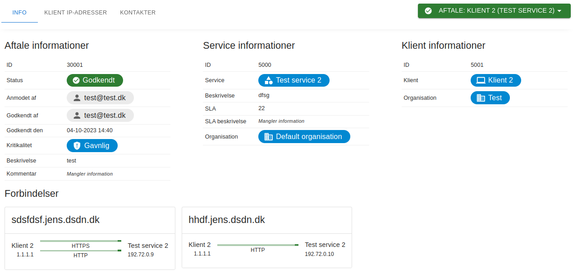Open the Aftale: Klient 2 (Test Service 2) menu
Screen dimensions: 573x274
pyautogui.click(x=496, y=11)
